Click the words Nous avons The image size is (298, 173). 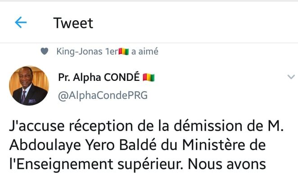(x=227, y=164)
